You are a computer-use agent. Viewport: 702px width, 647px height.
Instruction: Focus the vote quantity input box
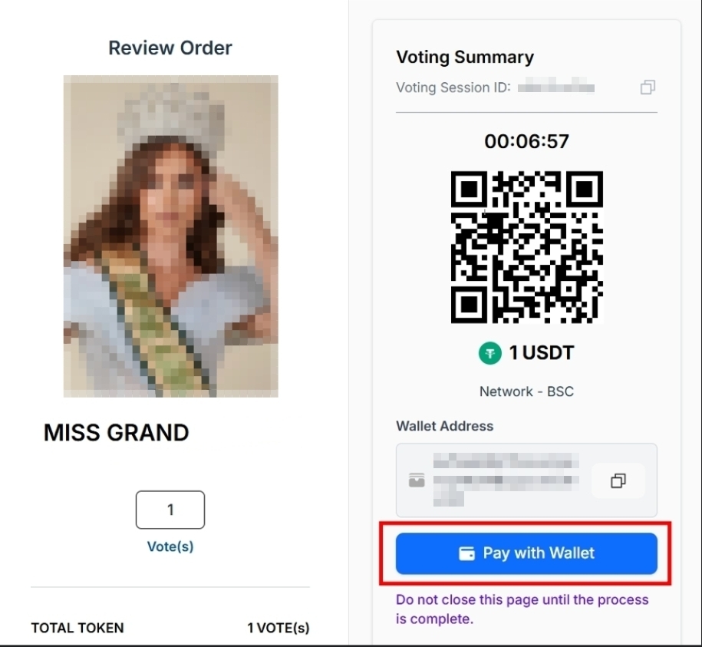(170, 510)
